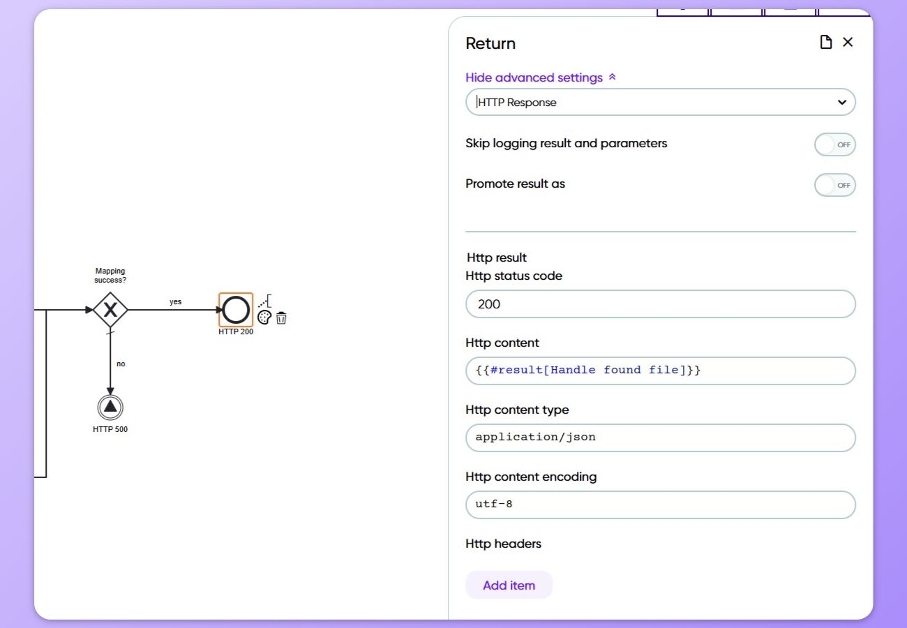Click the mapping icon beside the HTTP 200 node
Image resolution: width=907 pixels, height=628 pixels.
(x=265, y=301)
